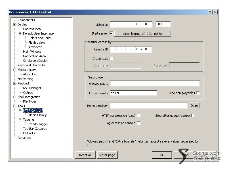227x170 pixels.
Task: Collapse the HTTP Control node
Action: coord(20,110)
